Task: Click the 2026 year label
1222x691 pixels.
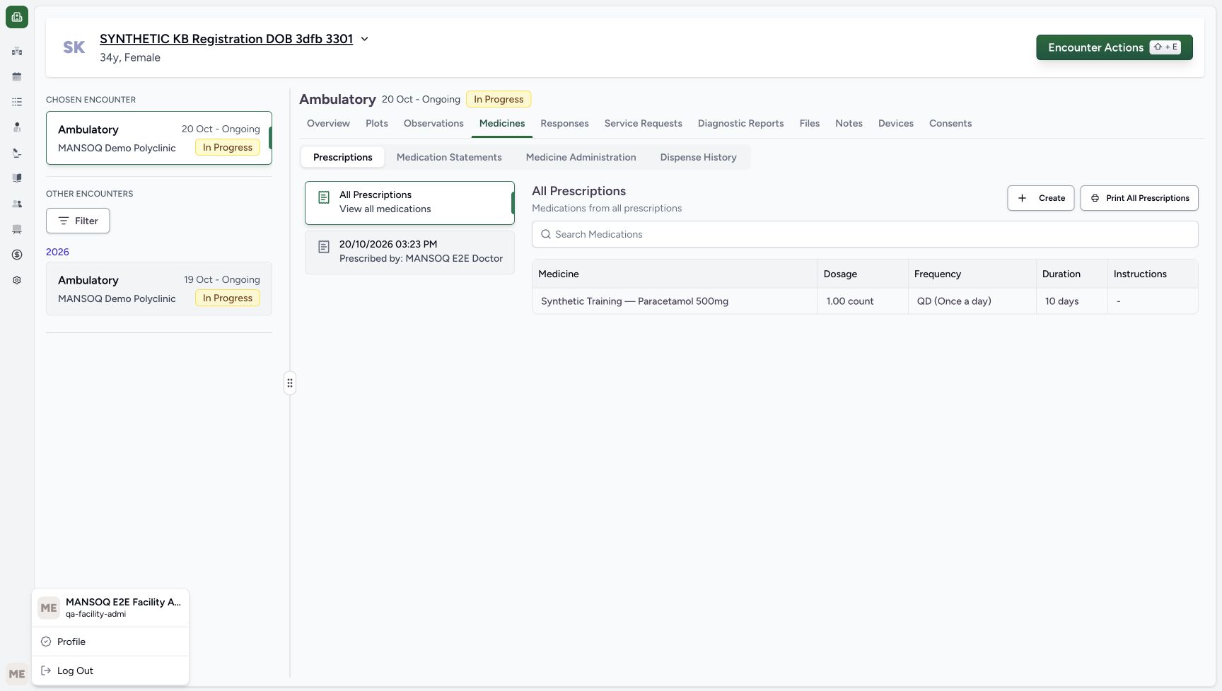Action: point(57,252)
